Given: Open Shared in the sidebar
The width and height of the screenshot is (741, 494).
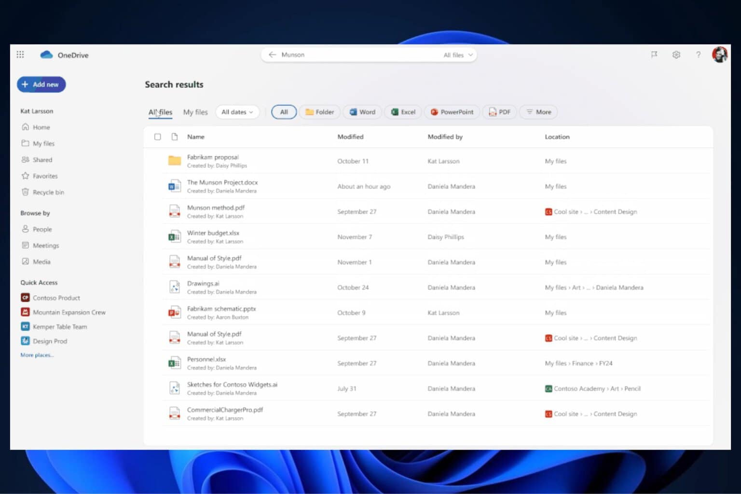Looking at the screenshot, I should tap(37, 160).
